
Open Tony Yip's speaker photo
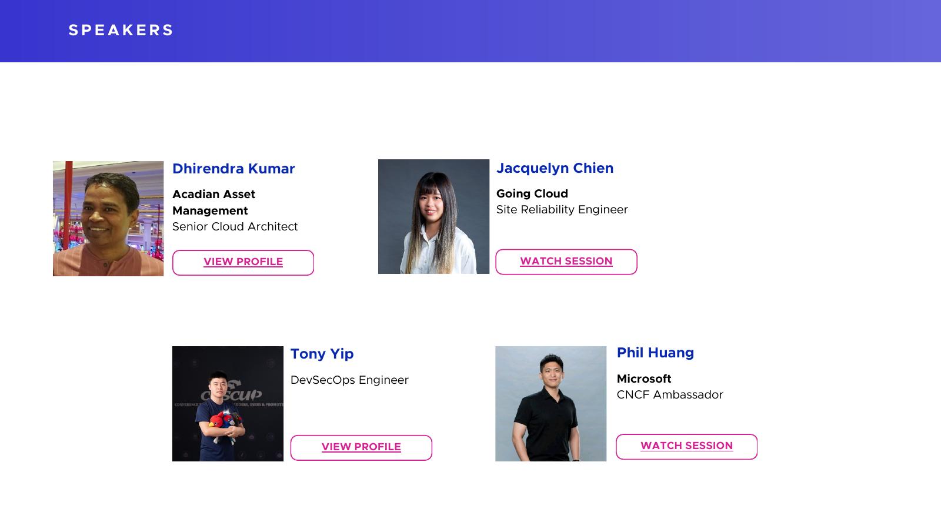click(228, 404)
